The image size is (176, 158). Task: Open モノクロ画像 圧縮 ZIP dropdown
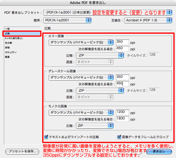click(x=95, y=126)
